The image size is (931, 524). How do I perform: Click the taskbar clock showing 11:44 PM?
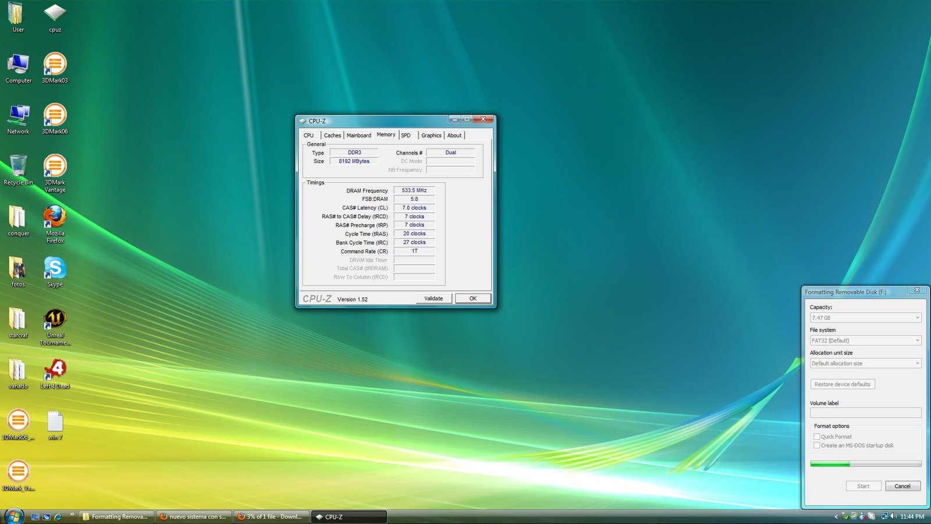pos(912,516)
